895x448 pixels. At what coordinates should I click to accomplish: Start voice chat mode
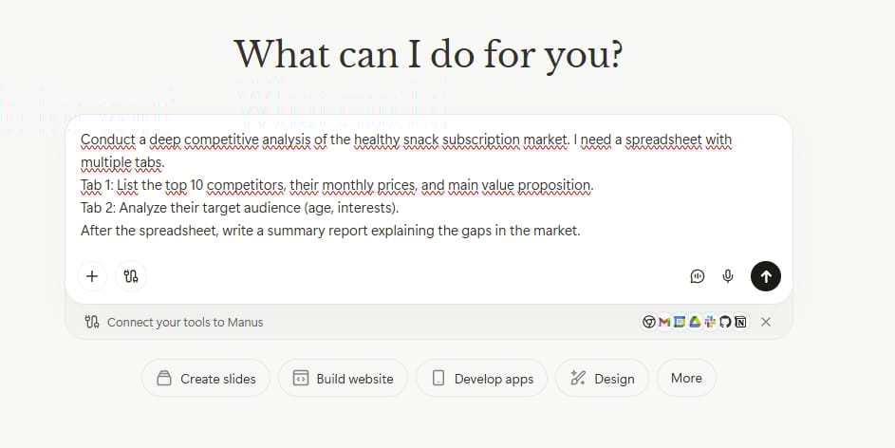pos(698,276)
